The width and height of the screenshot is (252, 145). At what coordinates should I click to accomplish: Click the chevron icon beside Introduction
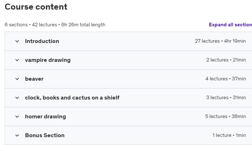point(17,41)
